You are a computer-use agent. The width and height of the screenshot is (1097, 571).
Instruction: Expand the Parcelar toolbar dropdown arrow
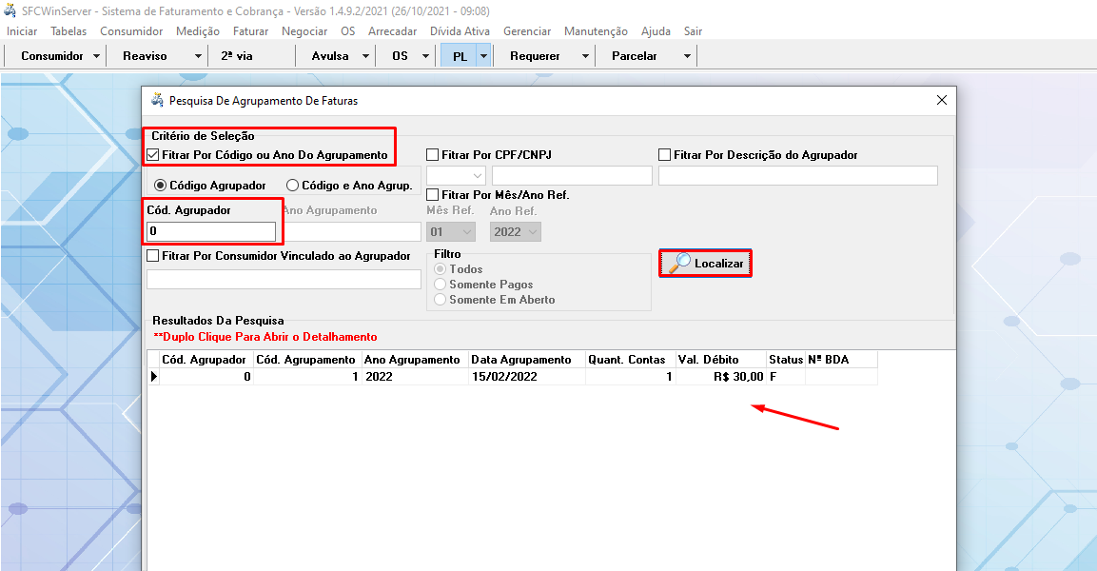coord(687,56)
